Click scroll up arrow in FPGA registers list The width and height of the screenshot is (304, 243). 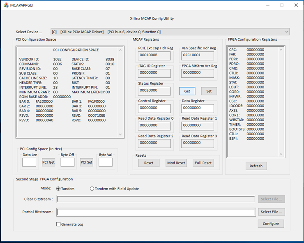(281, 50)
